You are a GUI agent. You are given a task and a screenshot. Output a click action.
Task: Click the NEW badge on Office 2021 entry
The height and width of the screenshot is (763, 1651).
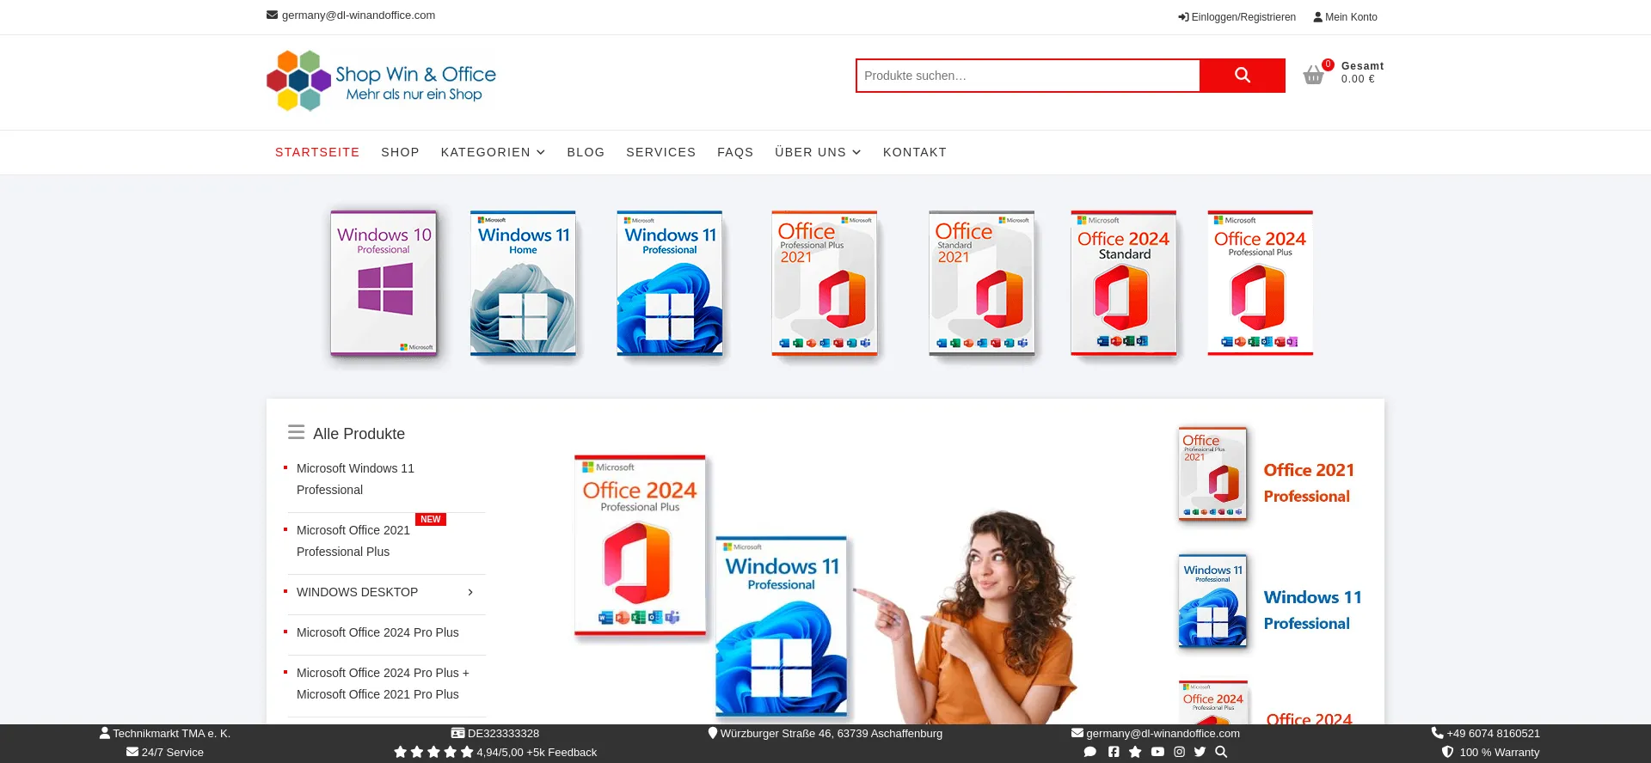pyautogui.click(x=431, y=519)
